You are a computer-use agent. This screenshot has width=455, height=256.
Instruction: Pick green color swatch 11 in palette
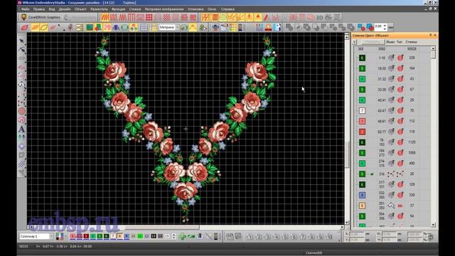(140, 236)
